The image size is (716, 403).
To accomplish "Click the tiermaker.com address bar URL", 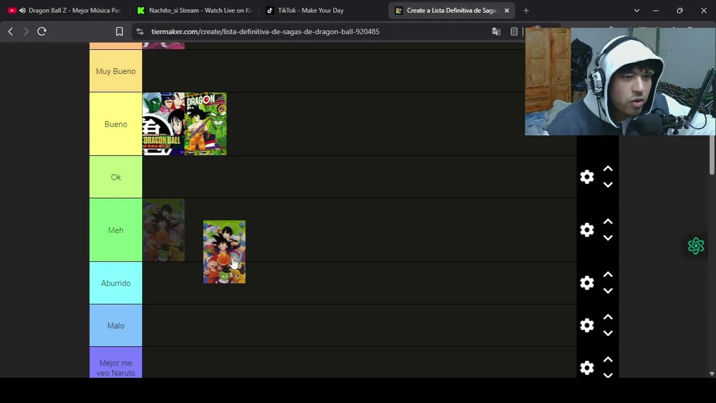I will pos(265,32).
